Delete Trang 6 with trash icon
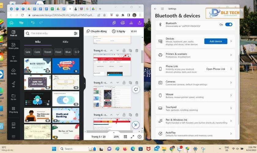 coord(137,115)
